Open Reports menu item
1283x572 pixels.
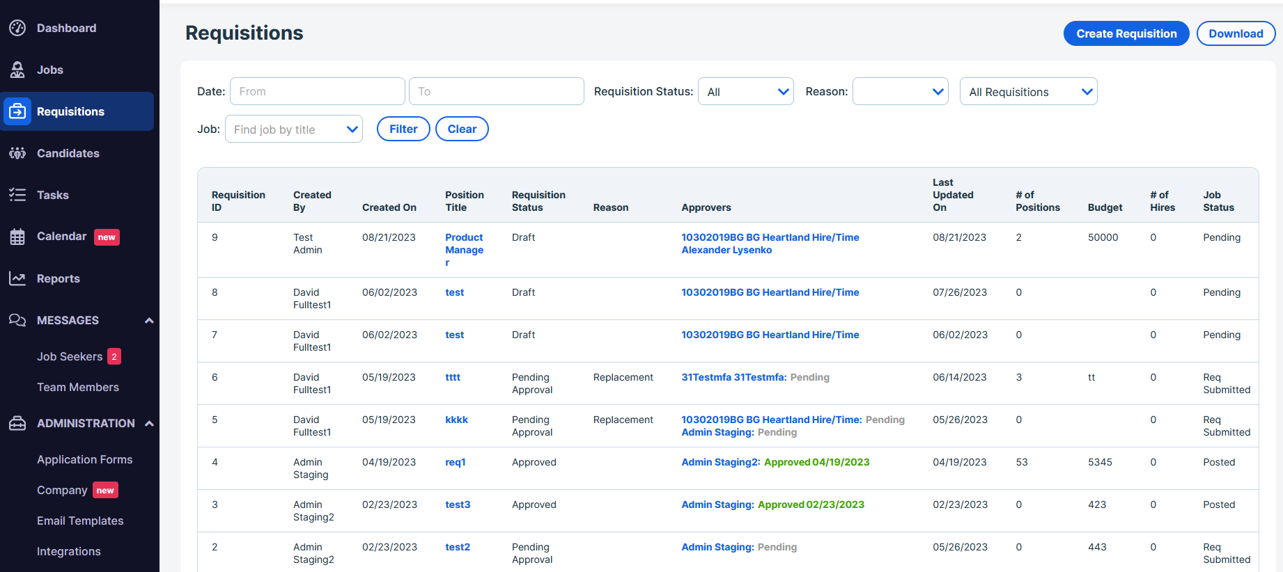[x=59, y=278]
